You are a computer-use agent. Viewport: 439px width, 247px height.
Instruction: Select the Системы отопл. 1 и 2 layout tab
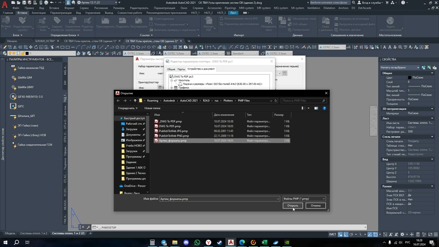click(x=34, y=233)
